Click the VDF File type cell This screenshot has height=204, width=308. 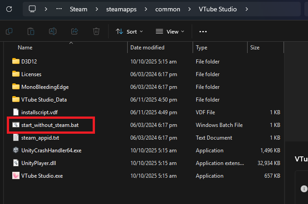(205, 112)
